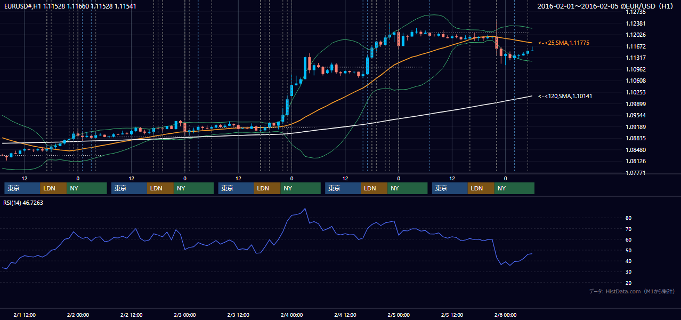Image resolution: width=681 pixels, height=320 pixels.
Task: Click price axis label 1.09899
Action: [x=636, y=104]
